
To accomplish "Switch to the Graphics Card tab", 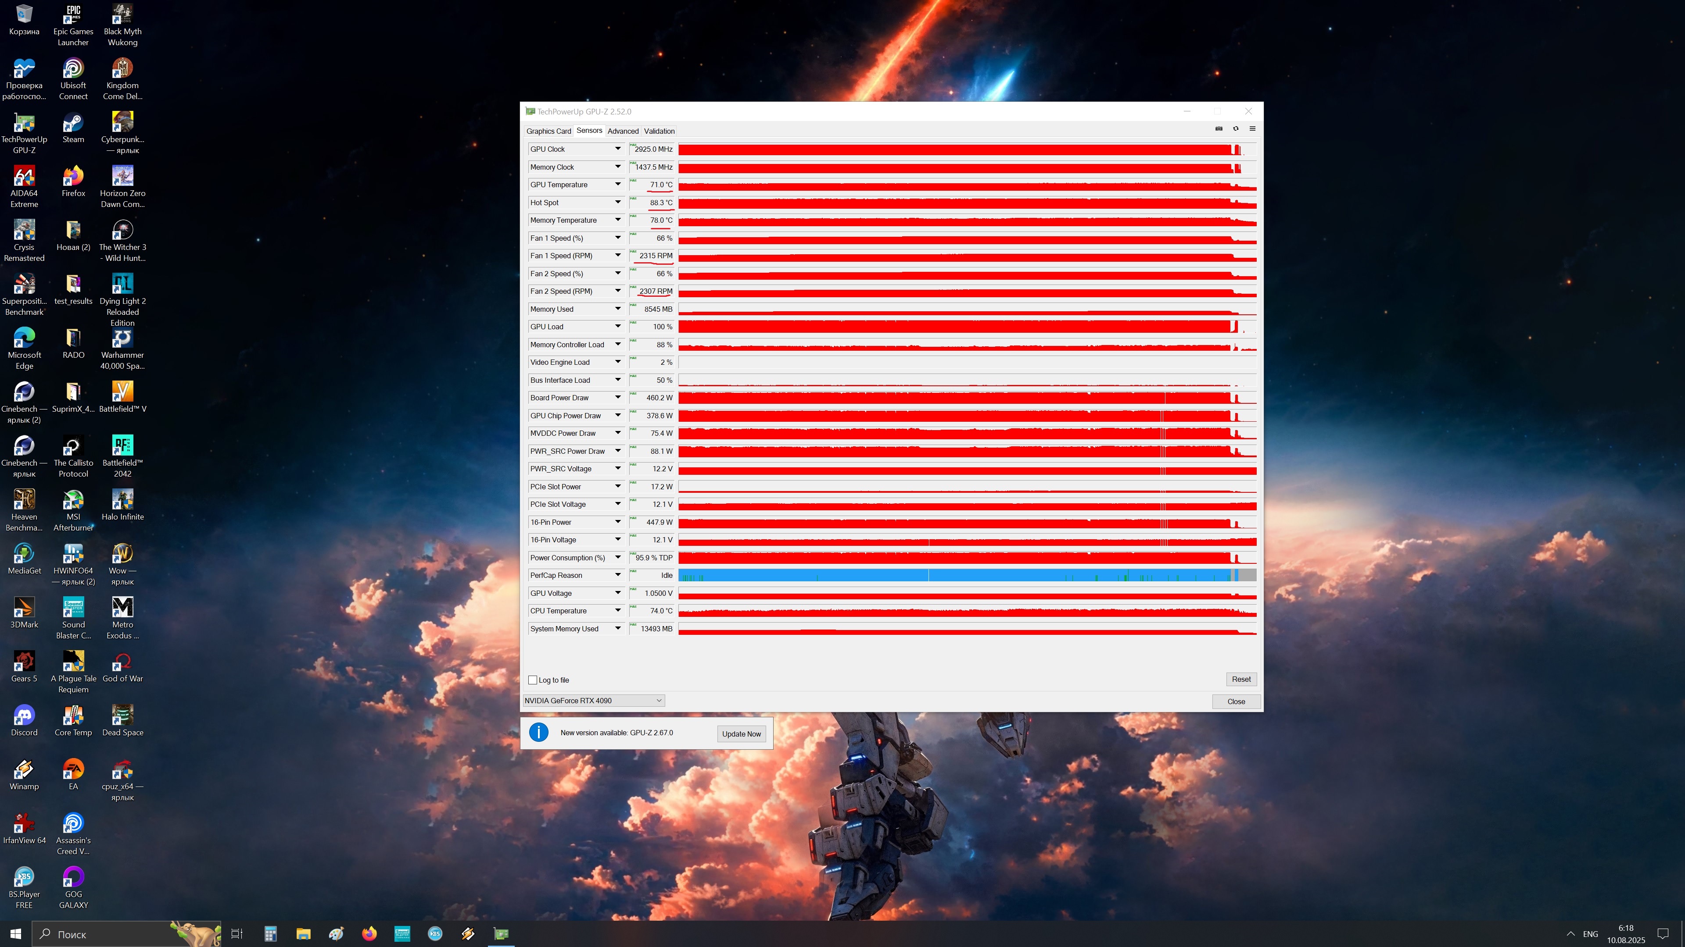I will click(x=548, y=132).
